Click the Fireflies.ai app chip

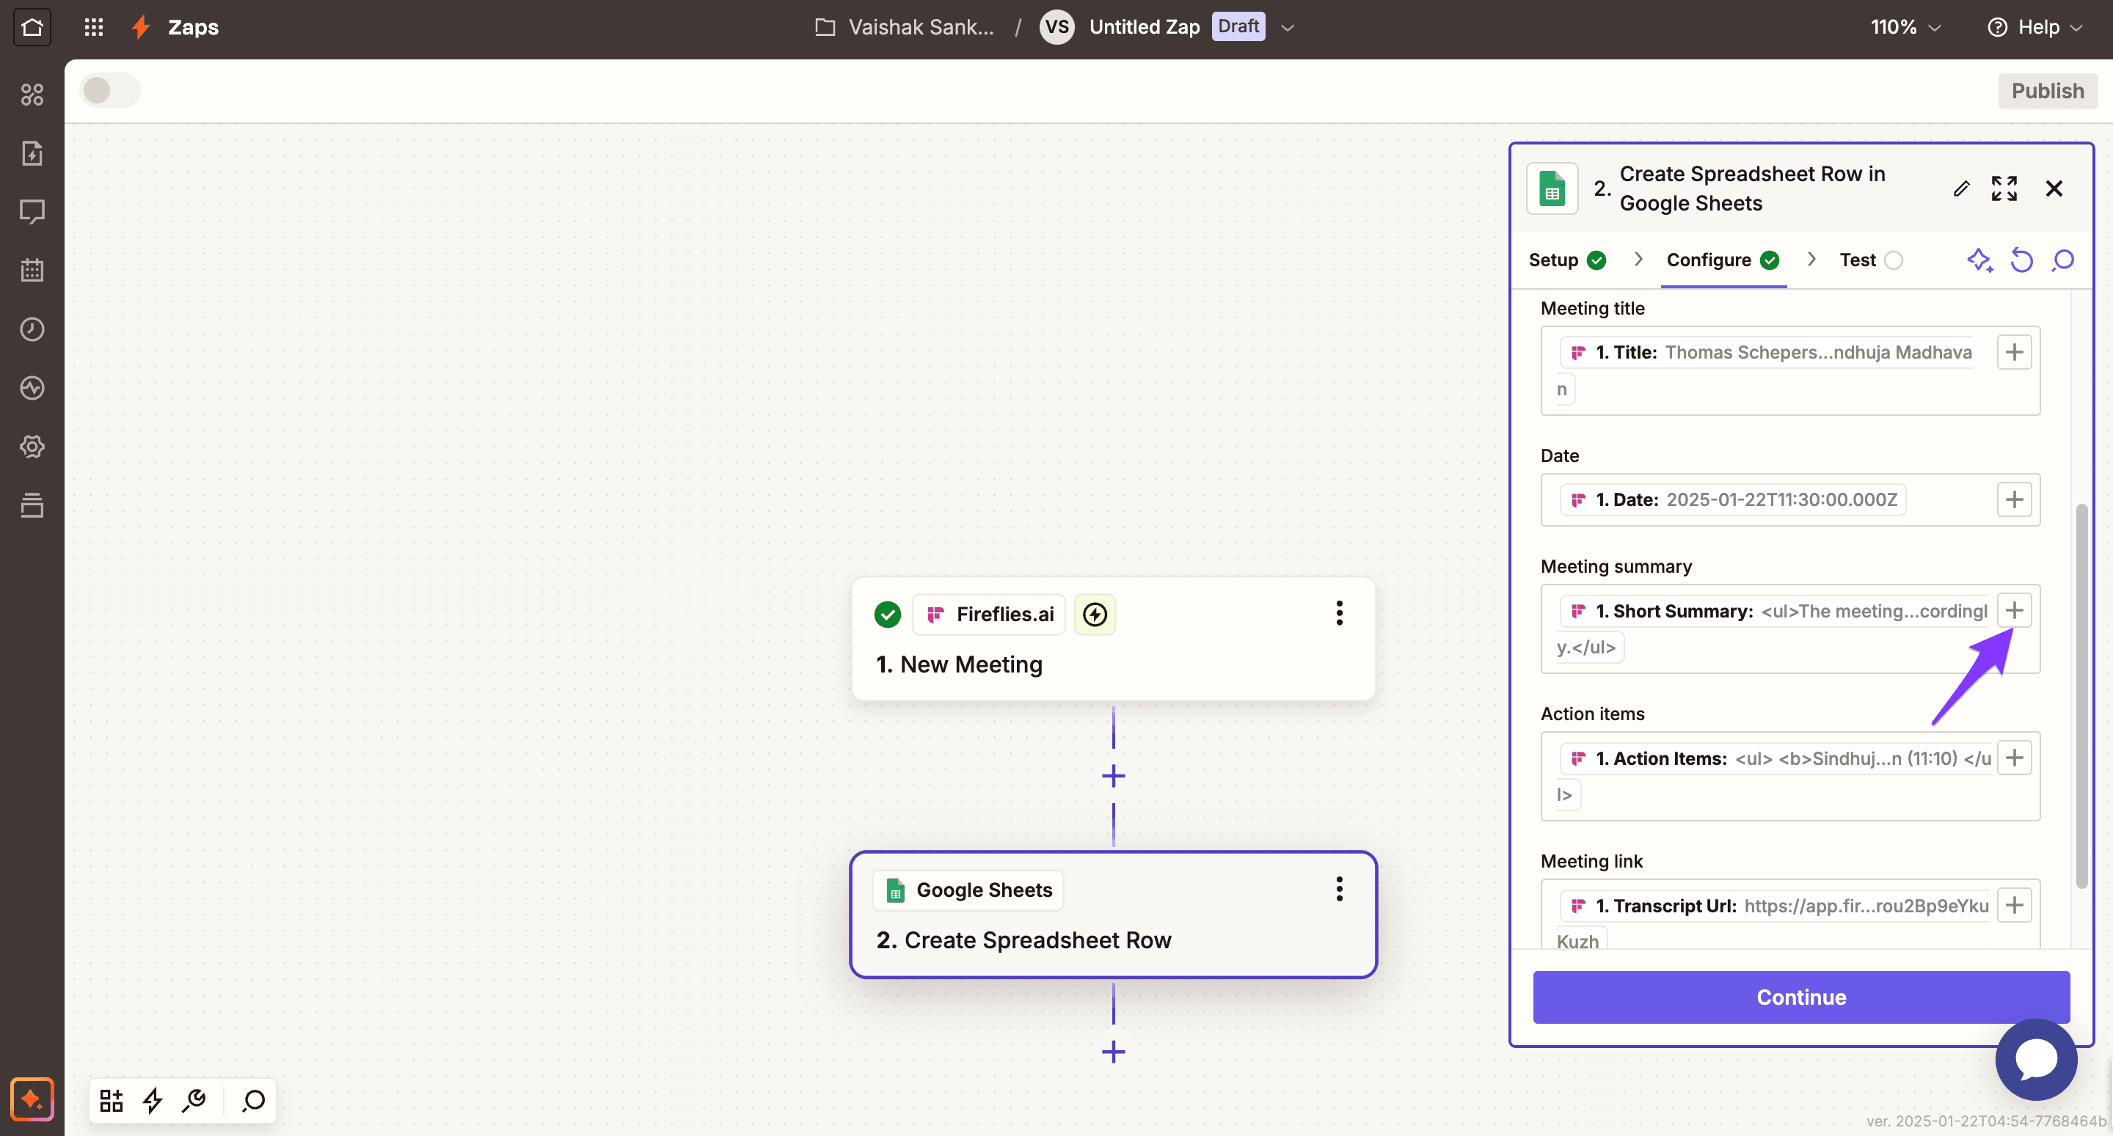(988, 615)
